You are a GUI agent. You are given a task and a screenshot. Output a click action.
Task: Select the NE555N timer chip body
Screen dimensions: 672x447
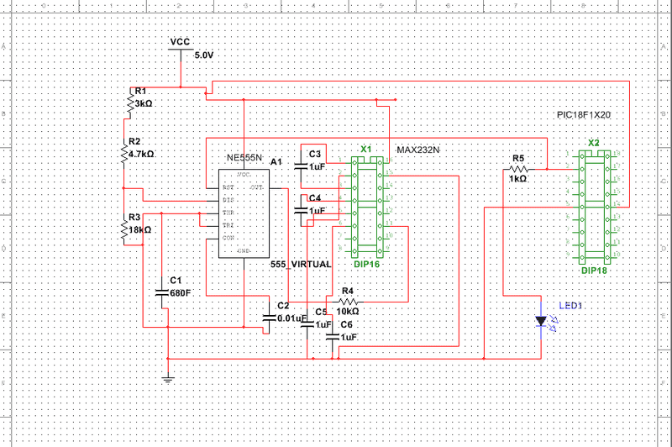point(244,213)
